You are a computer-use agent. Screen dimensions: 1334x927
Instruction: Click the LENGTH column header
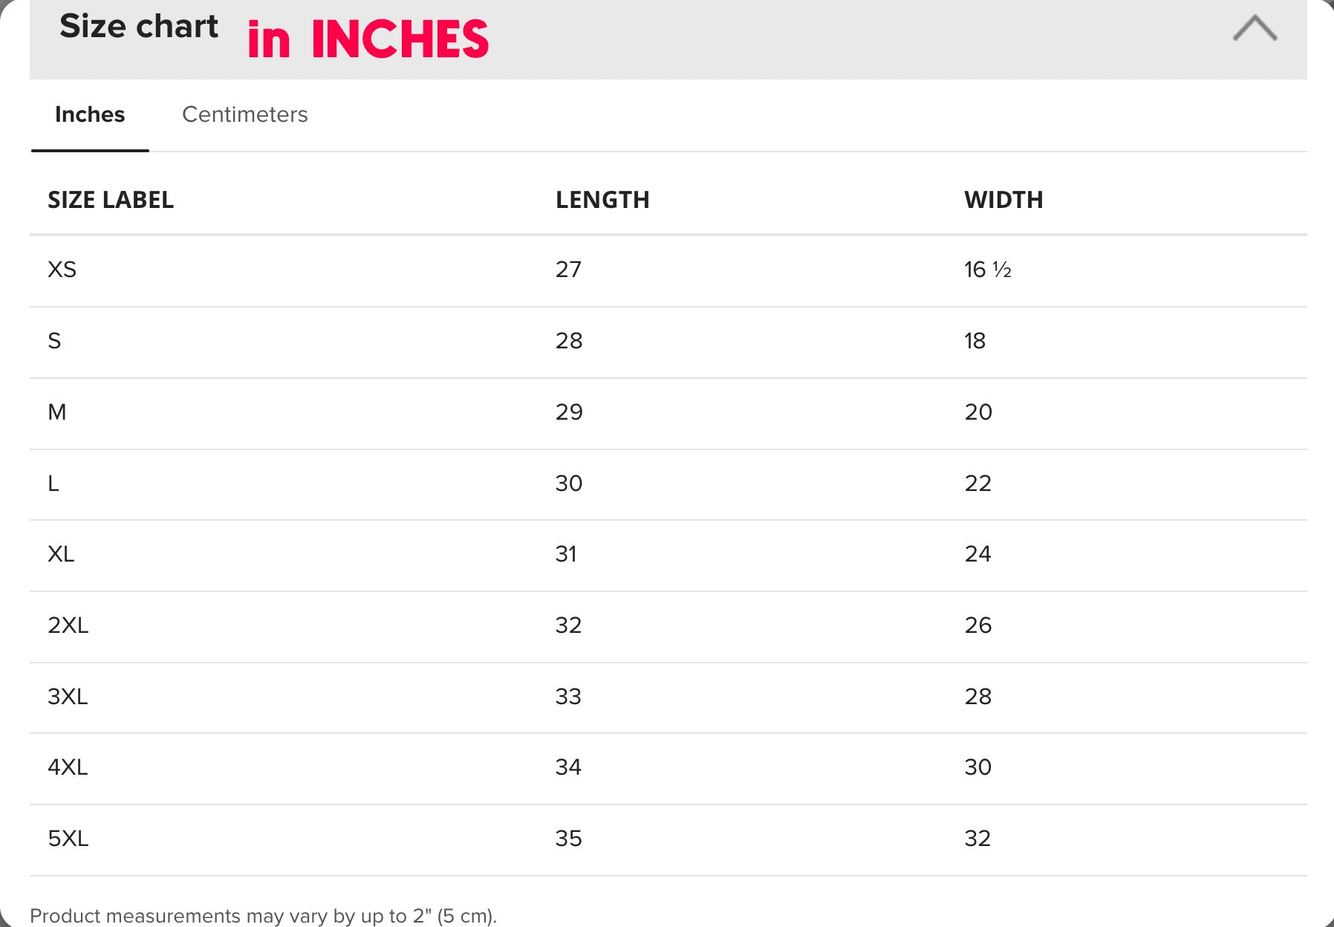(602, 200)
